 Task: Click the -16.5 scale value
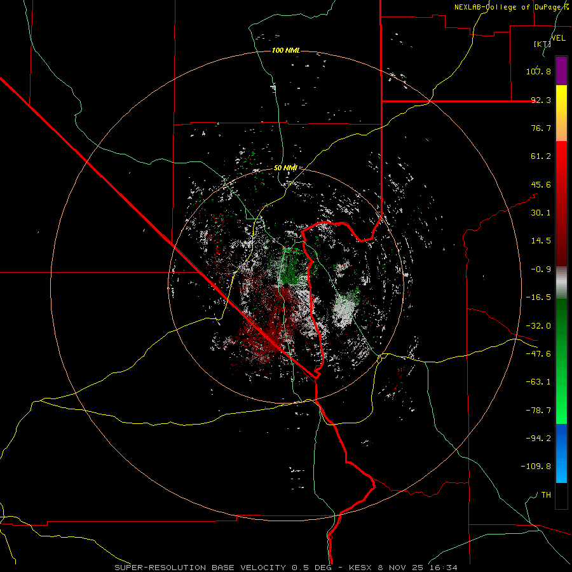(538, 297)
